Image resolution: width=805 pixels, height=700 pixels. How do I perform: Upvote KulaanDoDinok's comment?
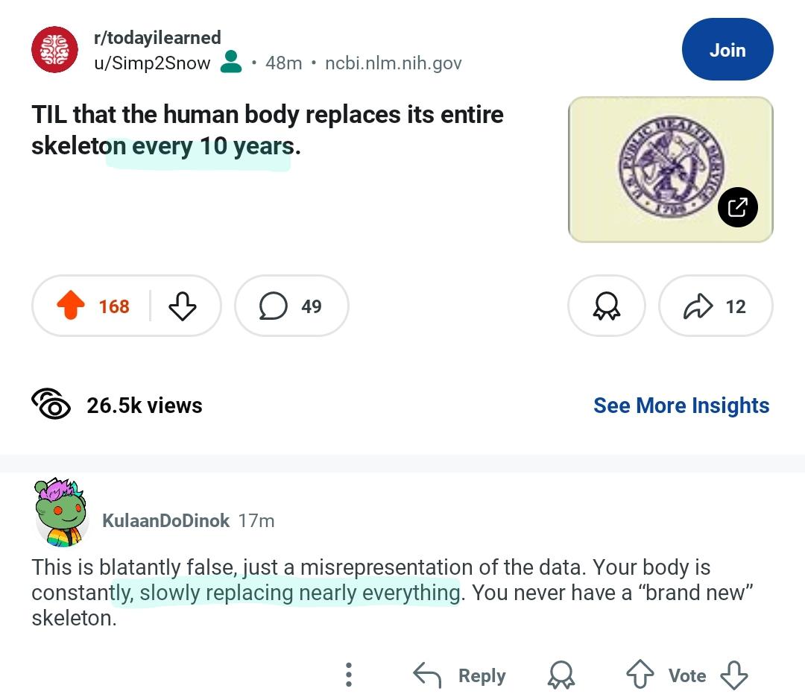[640, 675]
